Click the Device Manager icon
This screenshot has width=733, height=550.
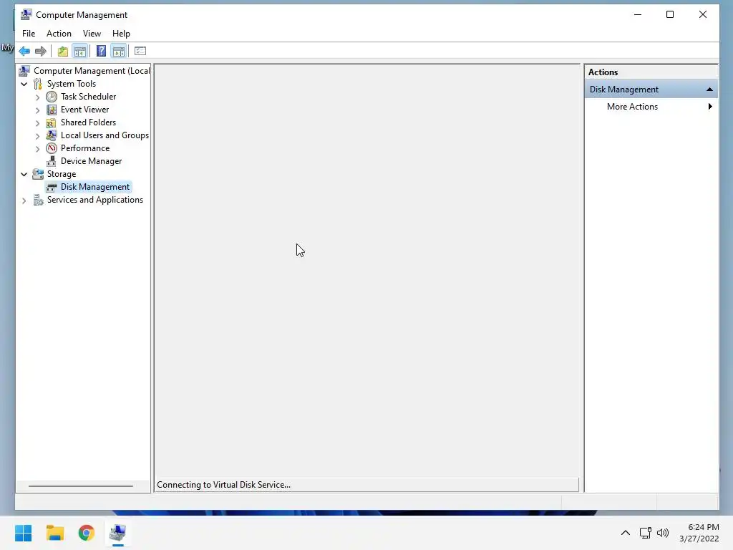pos(52,161)
